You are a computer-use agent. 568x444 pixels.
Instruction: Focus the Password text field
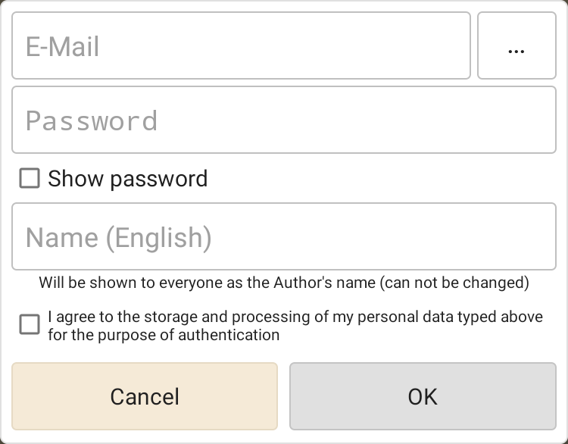284,120
